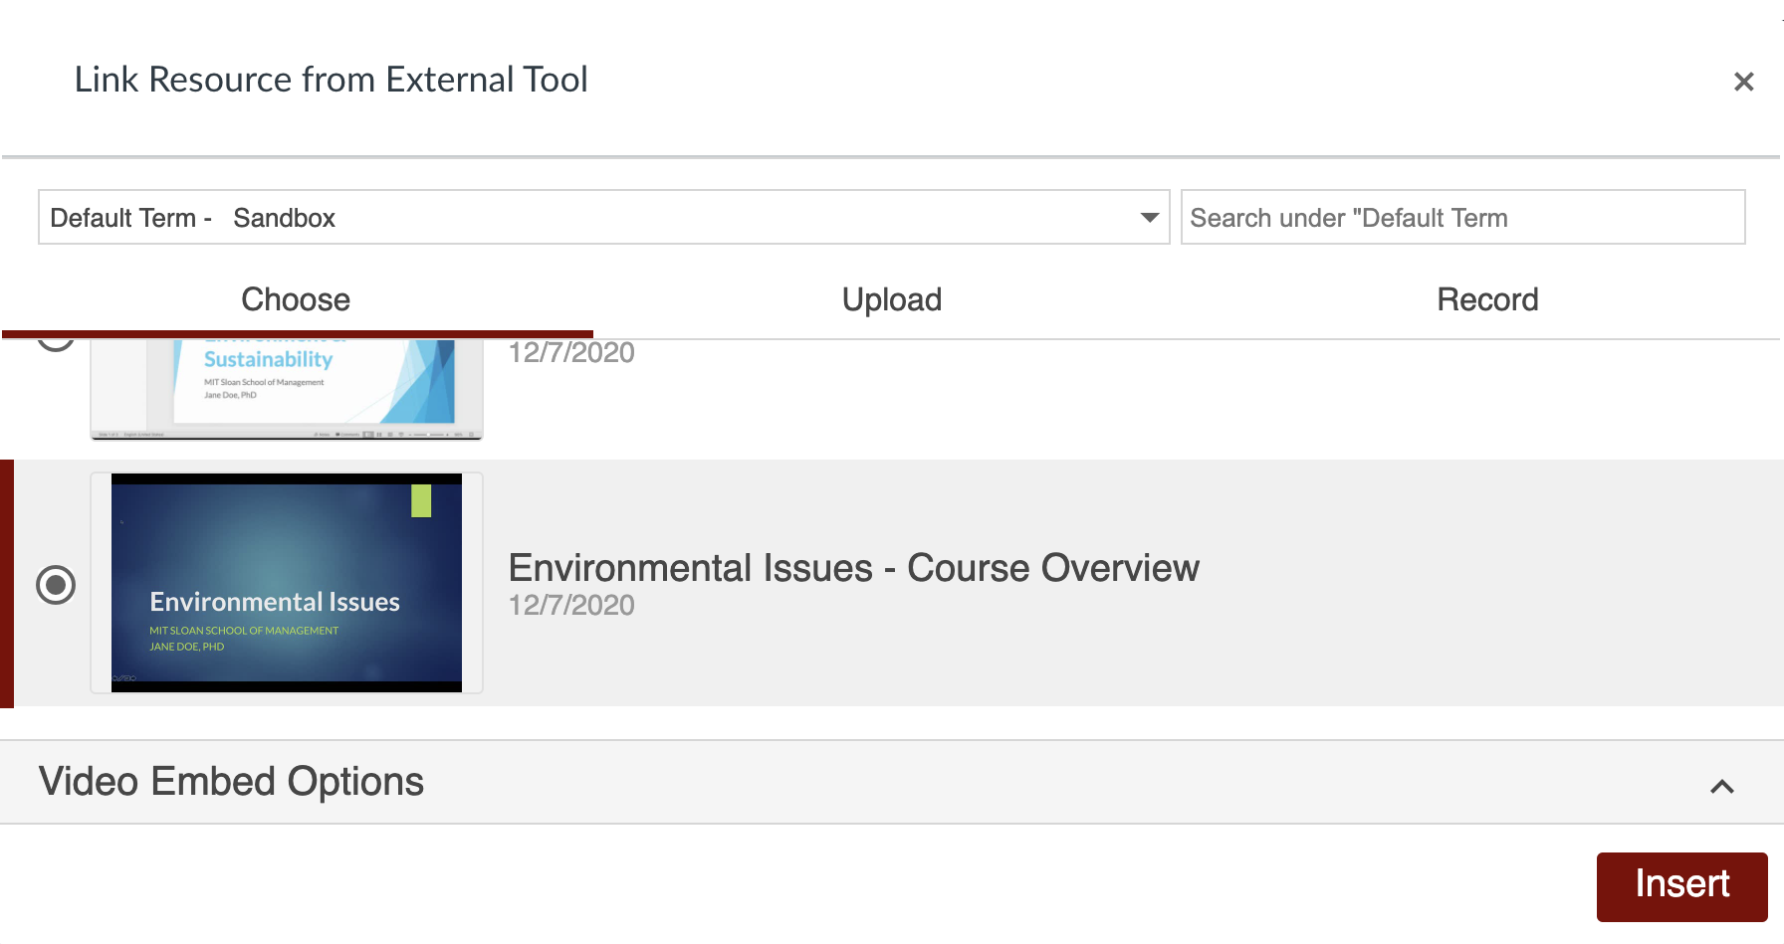The image size is (1784, 944).
Task: Switch to the Record tab
Action: 1487,299
